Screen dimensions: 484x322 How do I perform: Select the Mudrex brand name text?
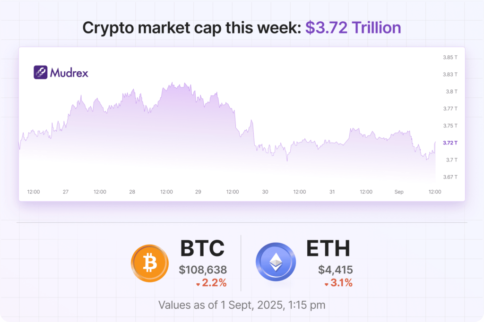[69, 73]
